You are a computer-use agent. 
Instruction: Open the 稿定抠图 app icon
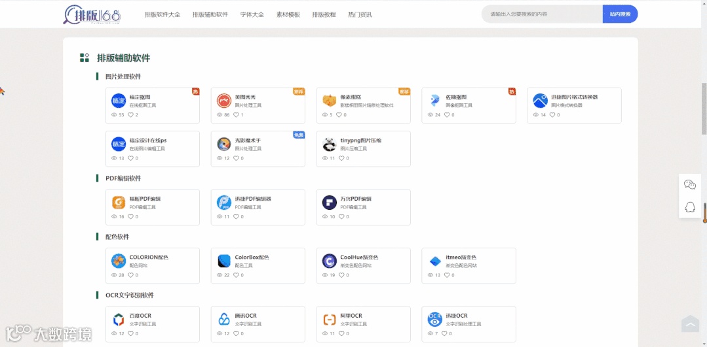[119, 101]
